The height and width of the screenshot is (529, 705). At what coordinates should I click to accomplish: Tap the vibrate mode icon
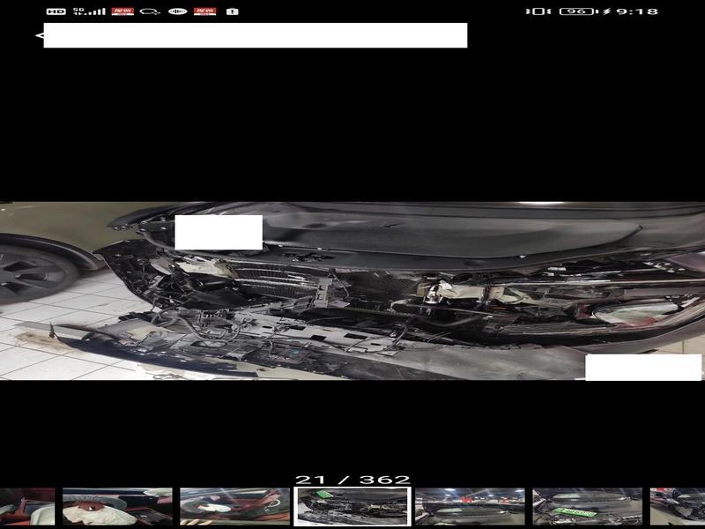point(535,11)
